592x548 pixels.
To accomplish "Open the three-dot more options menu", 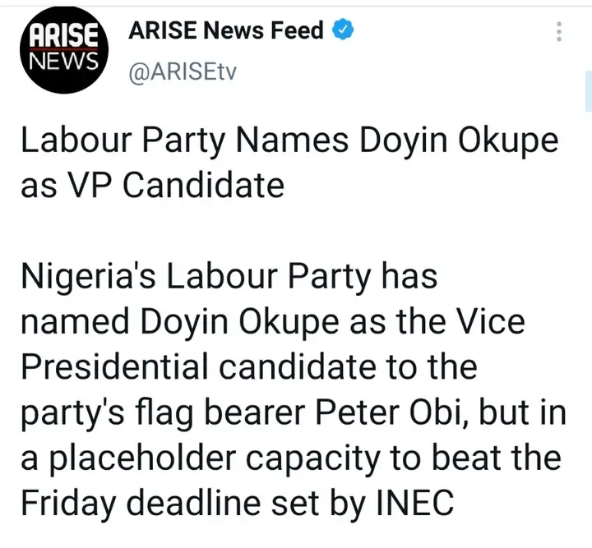I will tap(559, 32).
